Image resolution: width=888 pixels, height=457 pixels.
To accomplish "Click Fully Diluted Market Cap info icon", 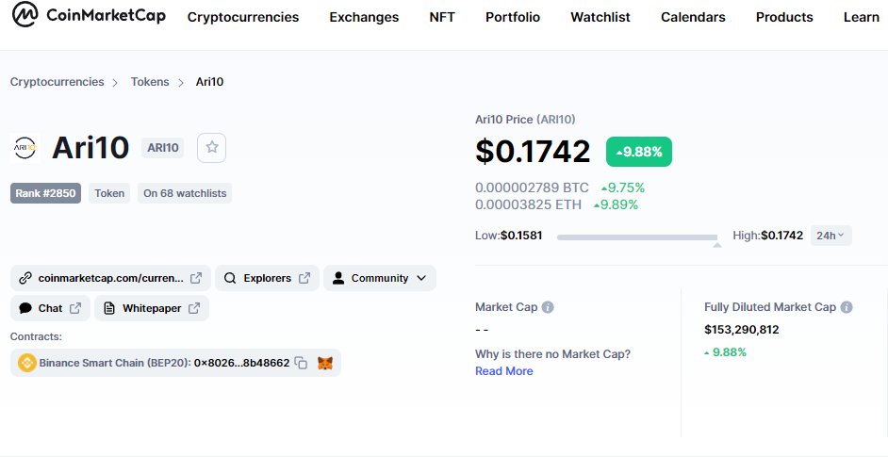I will coord(847,307).
